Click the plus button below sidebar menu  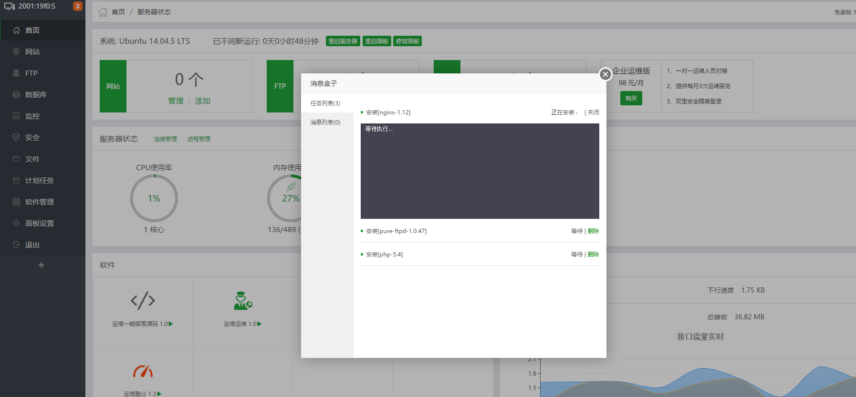(42, 265)
